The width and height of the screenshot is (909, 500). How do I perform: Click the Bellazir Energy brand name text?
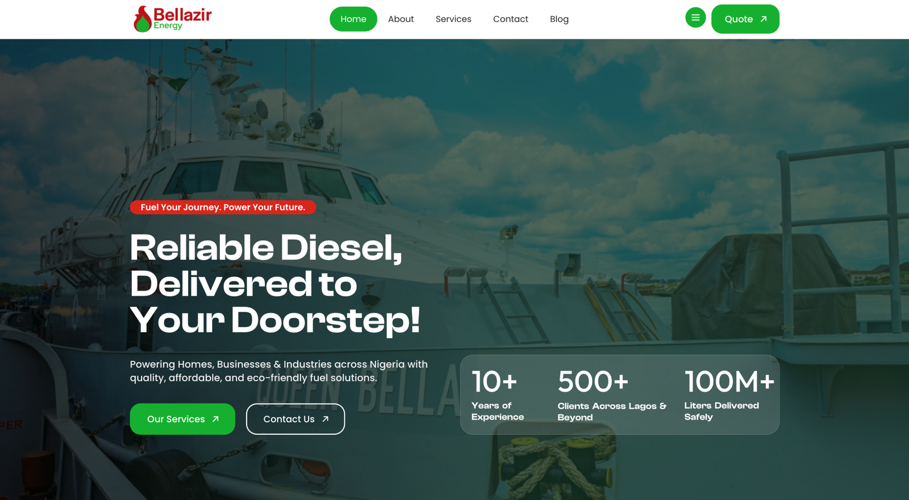[x=182, y=17]
